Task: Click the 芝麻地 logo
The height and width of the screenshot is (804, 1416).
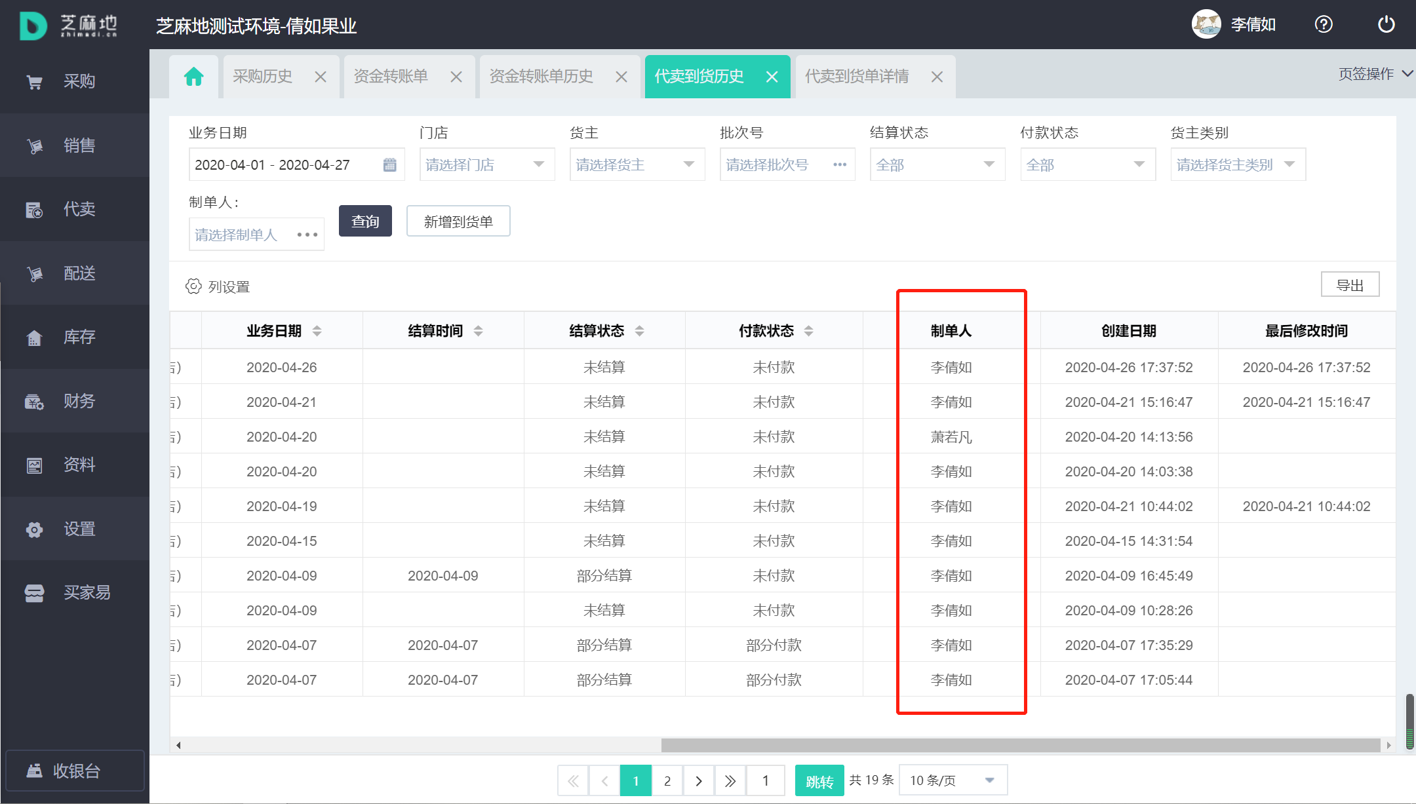Action: tap(68, 25)
